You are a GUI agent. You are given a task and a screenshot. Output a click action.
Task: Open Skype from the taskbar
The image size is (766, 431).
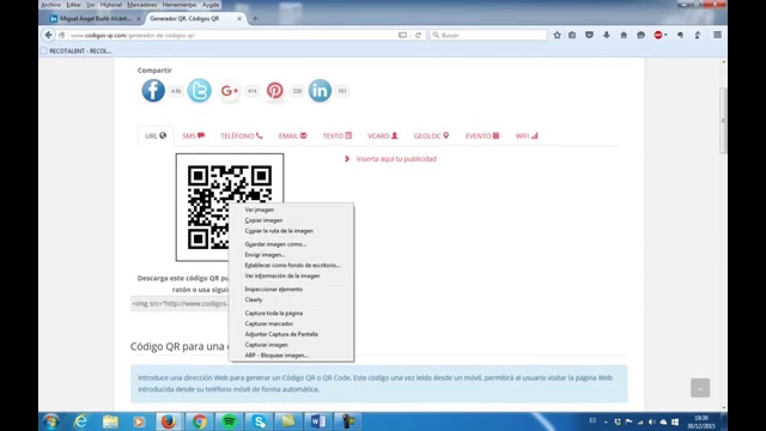[259, 421]
